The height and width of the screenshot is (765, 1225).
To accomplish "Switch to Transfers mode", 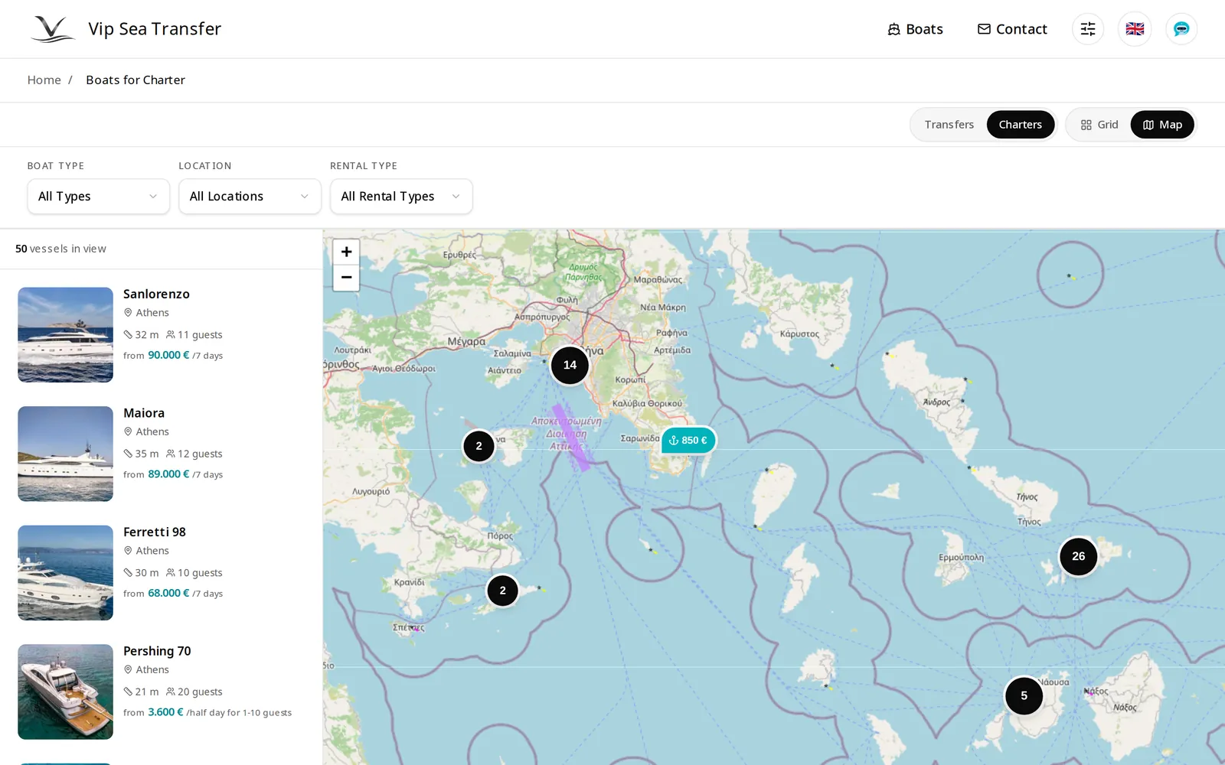I will 949,125.
